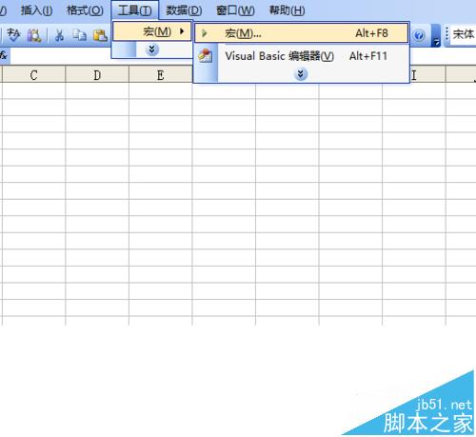Open the 窗口(W) menu
The width and height of the screenshot is (476, 437).
pyautogui.click(x=235, y=10)
